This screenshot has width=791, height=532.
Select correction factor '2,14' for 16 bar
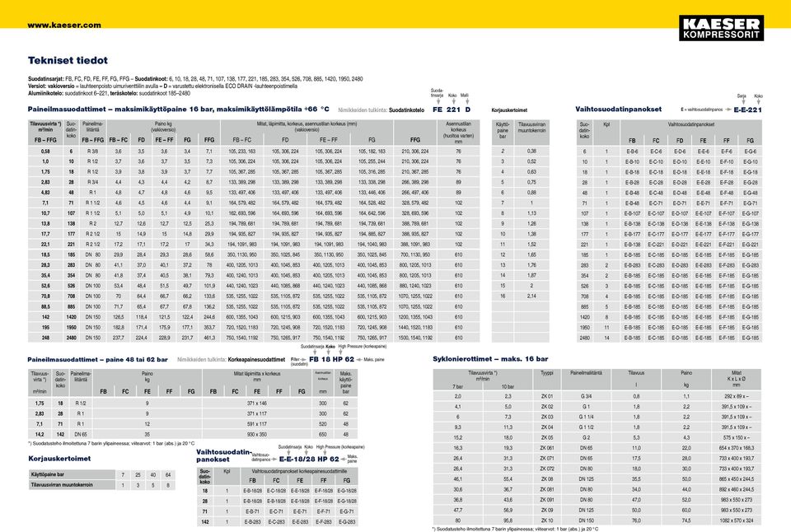531,296
